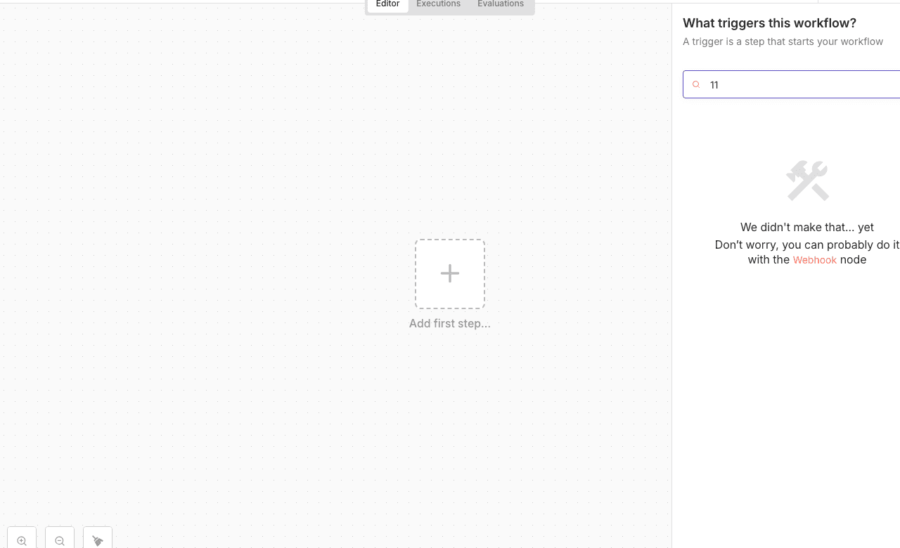900x548 pixels.
Task: Zoom out of the workflow canvas
Action: coord(60,540)
